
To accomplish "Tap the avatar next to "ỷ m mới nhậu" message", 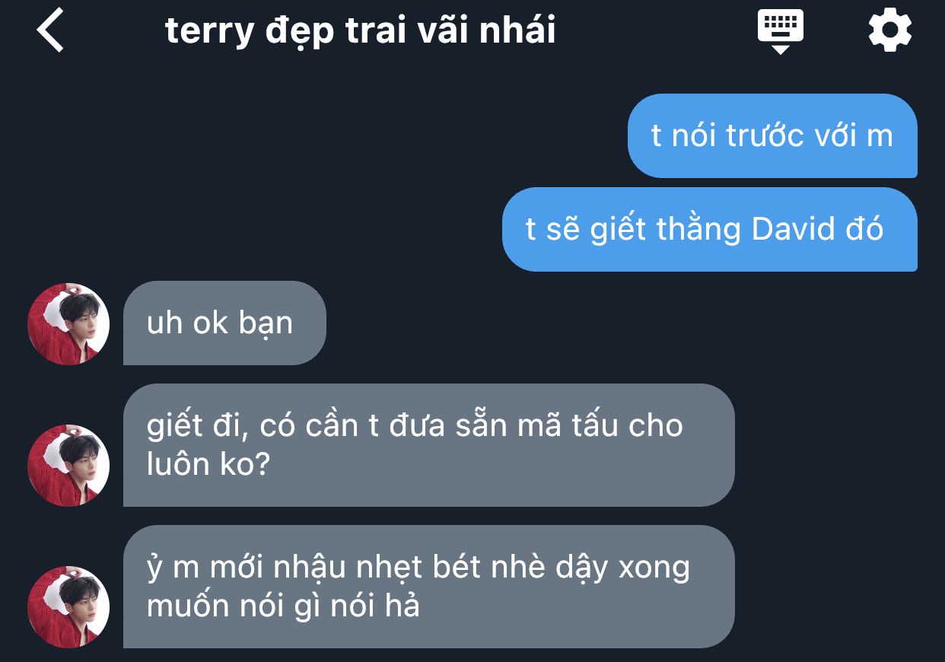I will tap(68, 606).
